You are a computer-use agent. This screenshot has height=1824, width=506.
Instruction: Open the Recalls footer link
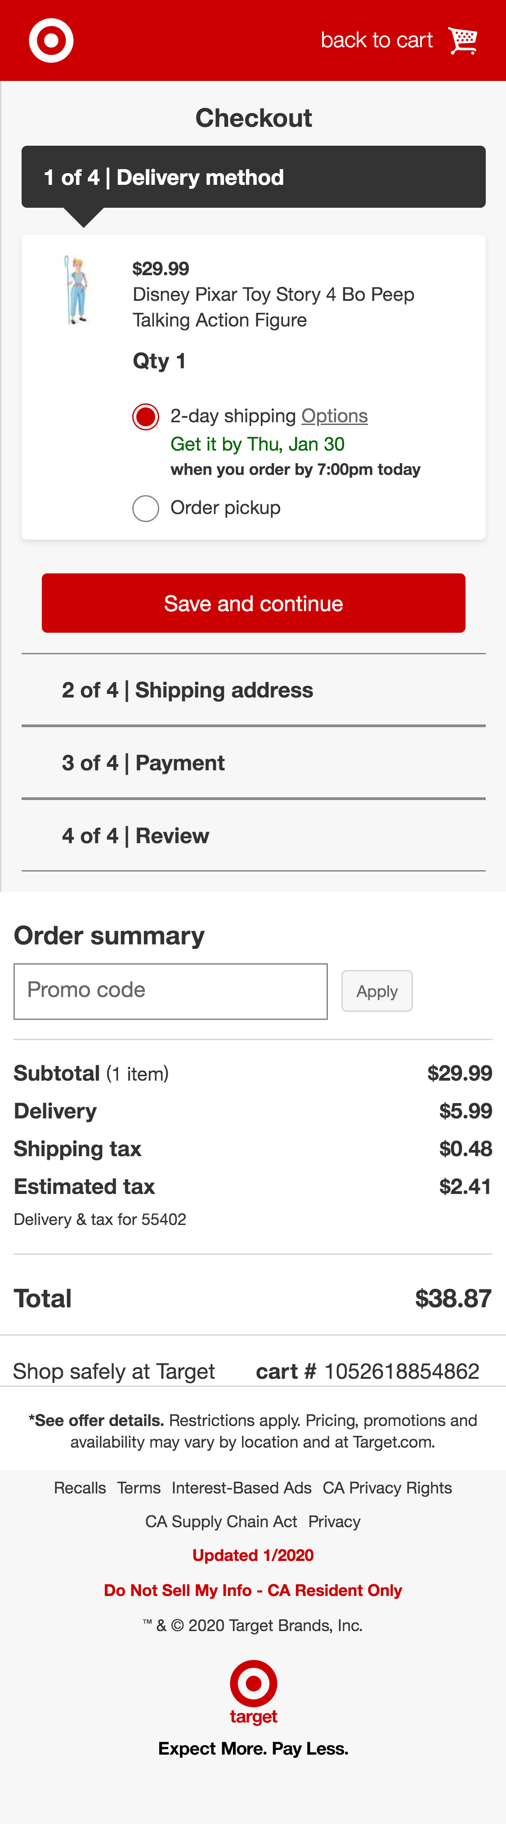pyautogui.click(x=80, y=1488)
